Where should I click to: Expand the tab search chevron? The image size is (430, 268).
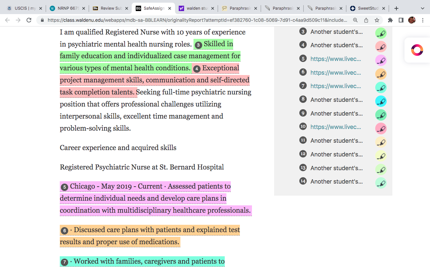click(423, 8)
